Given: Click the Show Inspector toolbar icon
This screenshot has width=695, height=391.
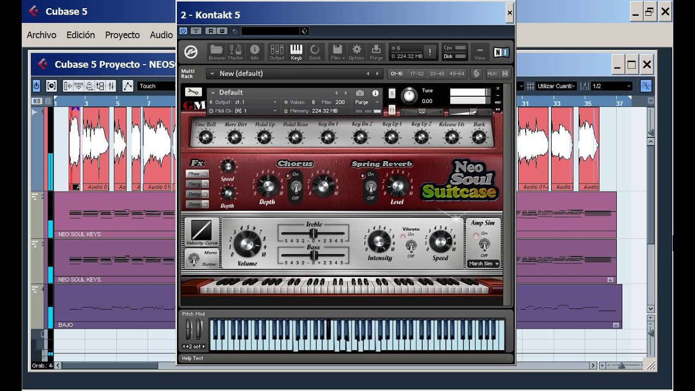Looking at the screenshot, I should (x=68, y=86).
